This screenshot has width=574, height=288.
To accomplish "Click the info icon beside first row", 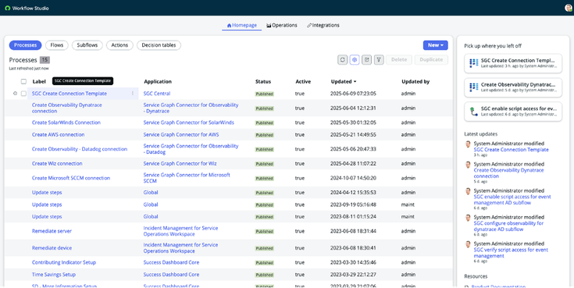I will [x=15, y=94].
